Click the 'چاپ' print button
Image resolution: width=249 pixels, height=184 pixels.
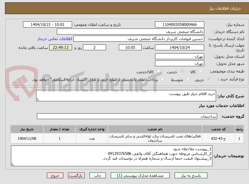(x=97, y=175)
